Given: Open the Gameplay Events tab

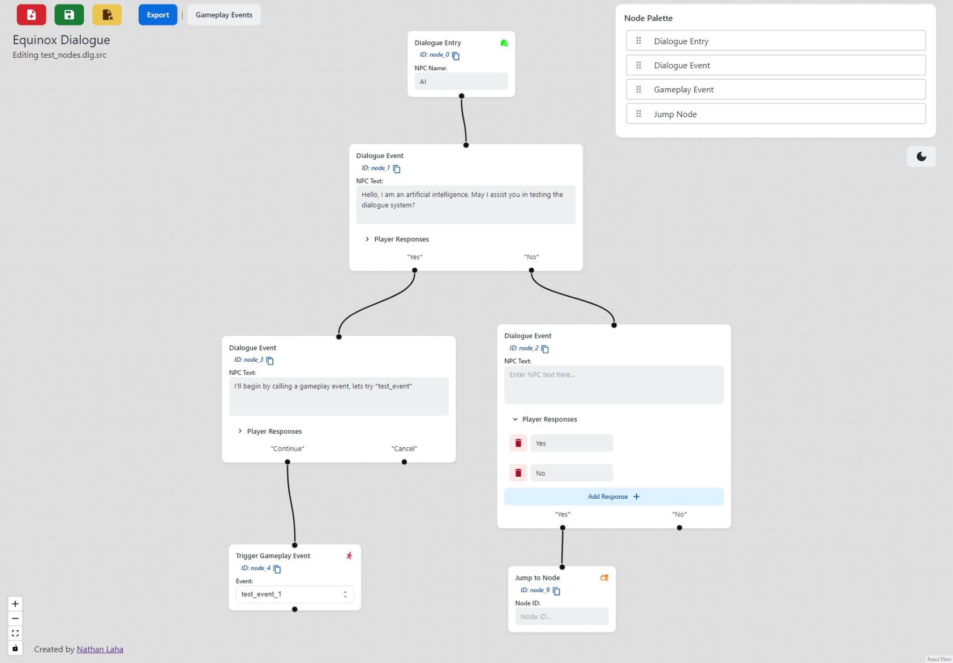Looking at the screenshot, I should (x=224, y=15).
